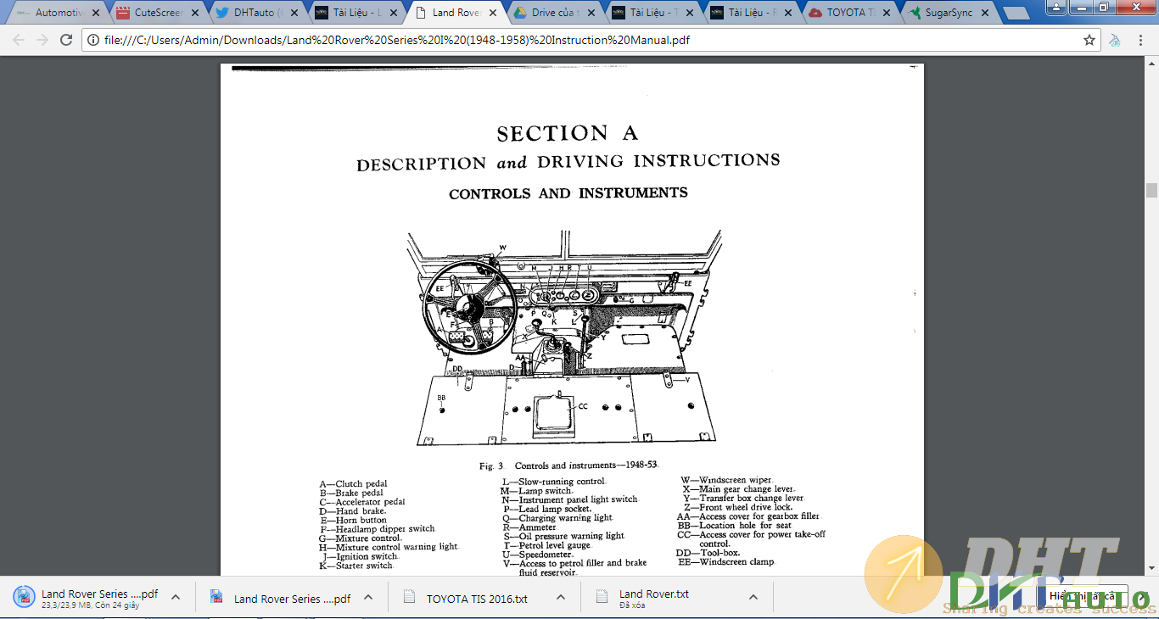Click legend entry 'DD—Tool-box'

[x=708, y=553]
